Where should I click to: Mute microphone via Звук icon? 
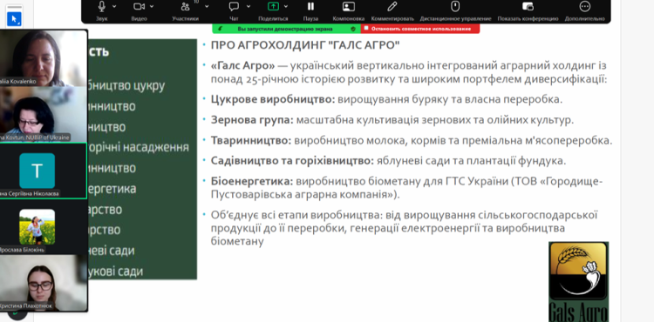pos(101,6)
